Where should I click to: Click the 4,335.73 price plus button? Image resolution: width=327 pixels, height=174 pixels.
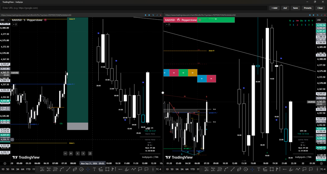(x=12, y=140)
